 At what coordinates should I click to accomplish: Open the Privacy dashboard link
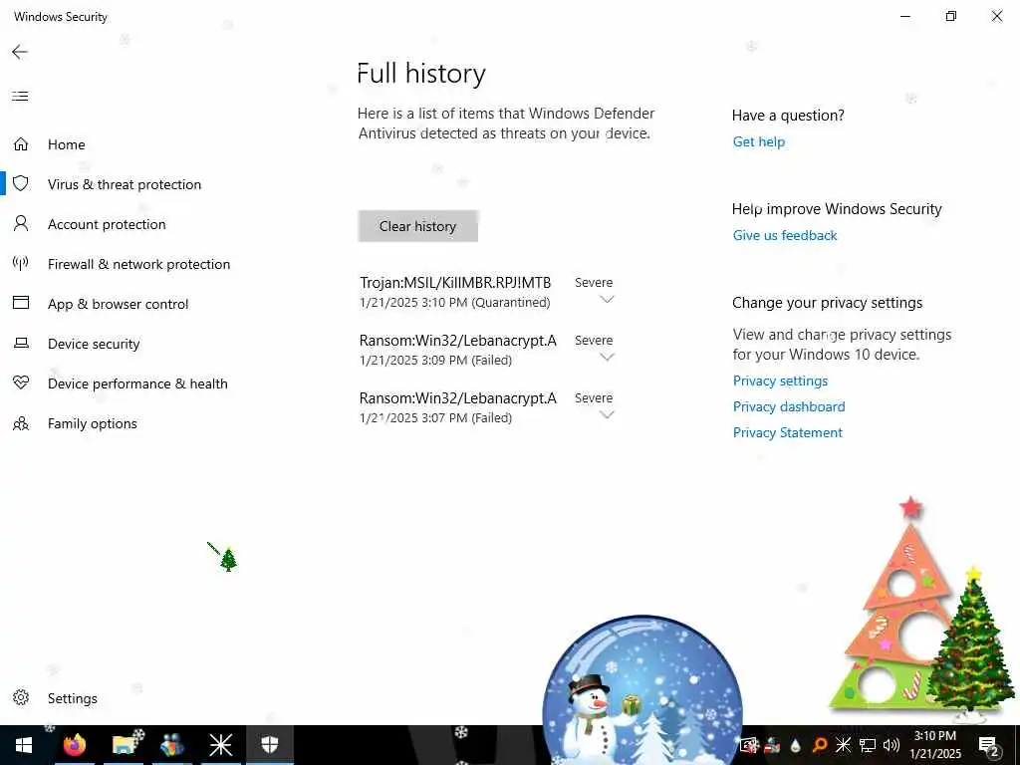click(x=789, y=406)
